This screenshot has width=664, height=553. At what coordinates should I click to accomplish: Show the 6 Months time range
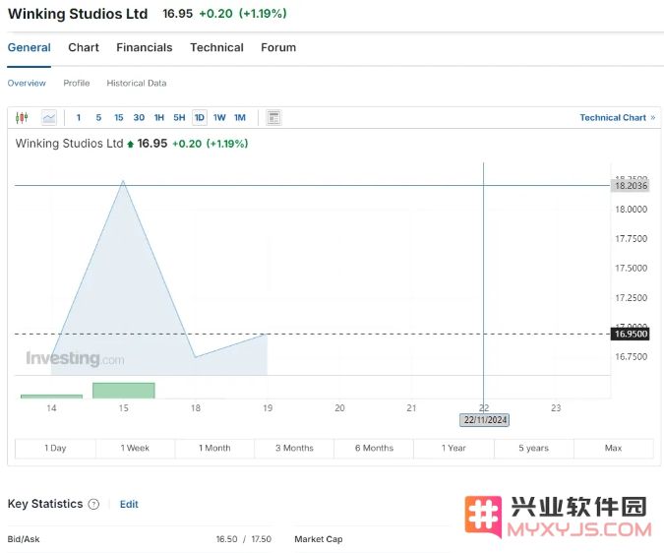[x=374, y=448]
